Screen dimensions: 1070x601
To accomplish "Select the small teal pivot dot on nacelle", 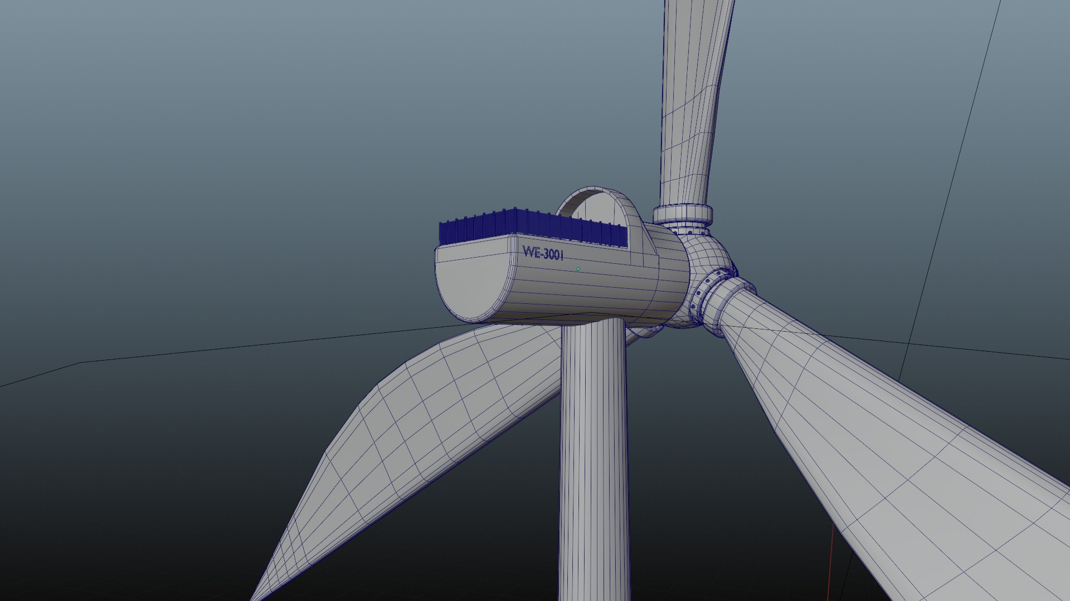I will (x=578, y=269).
